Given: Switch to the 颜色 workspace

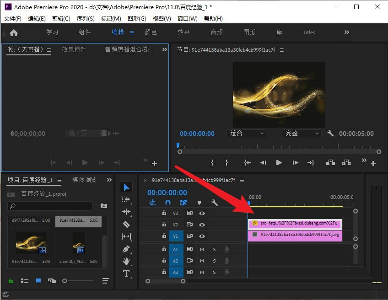Looking at the screenshot, I should [151, 32].
